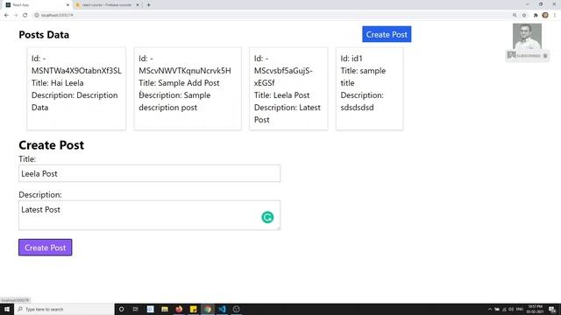561x315 pixels.
Task: Click the site info icon in address bar
Action: (x=37, y=16)
